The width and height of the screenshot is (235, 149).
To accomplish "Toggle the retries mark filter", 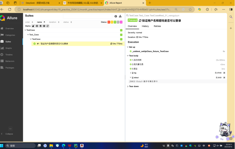I will point(48,26).
